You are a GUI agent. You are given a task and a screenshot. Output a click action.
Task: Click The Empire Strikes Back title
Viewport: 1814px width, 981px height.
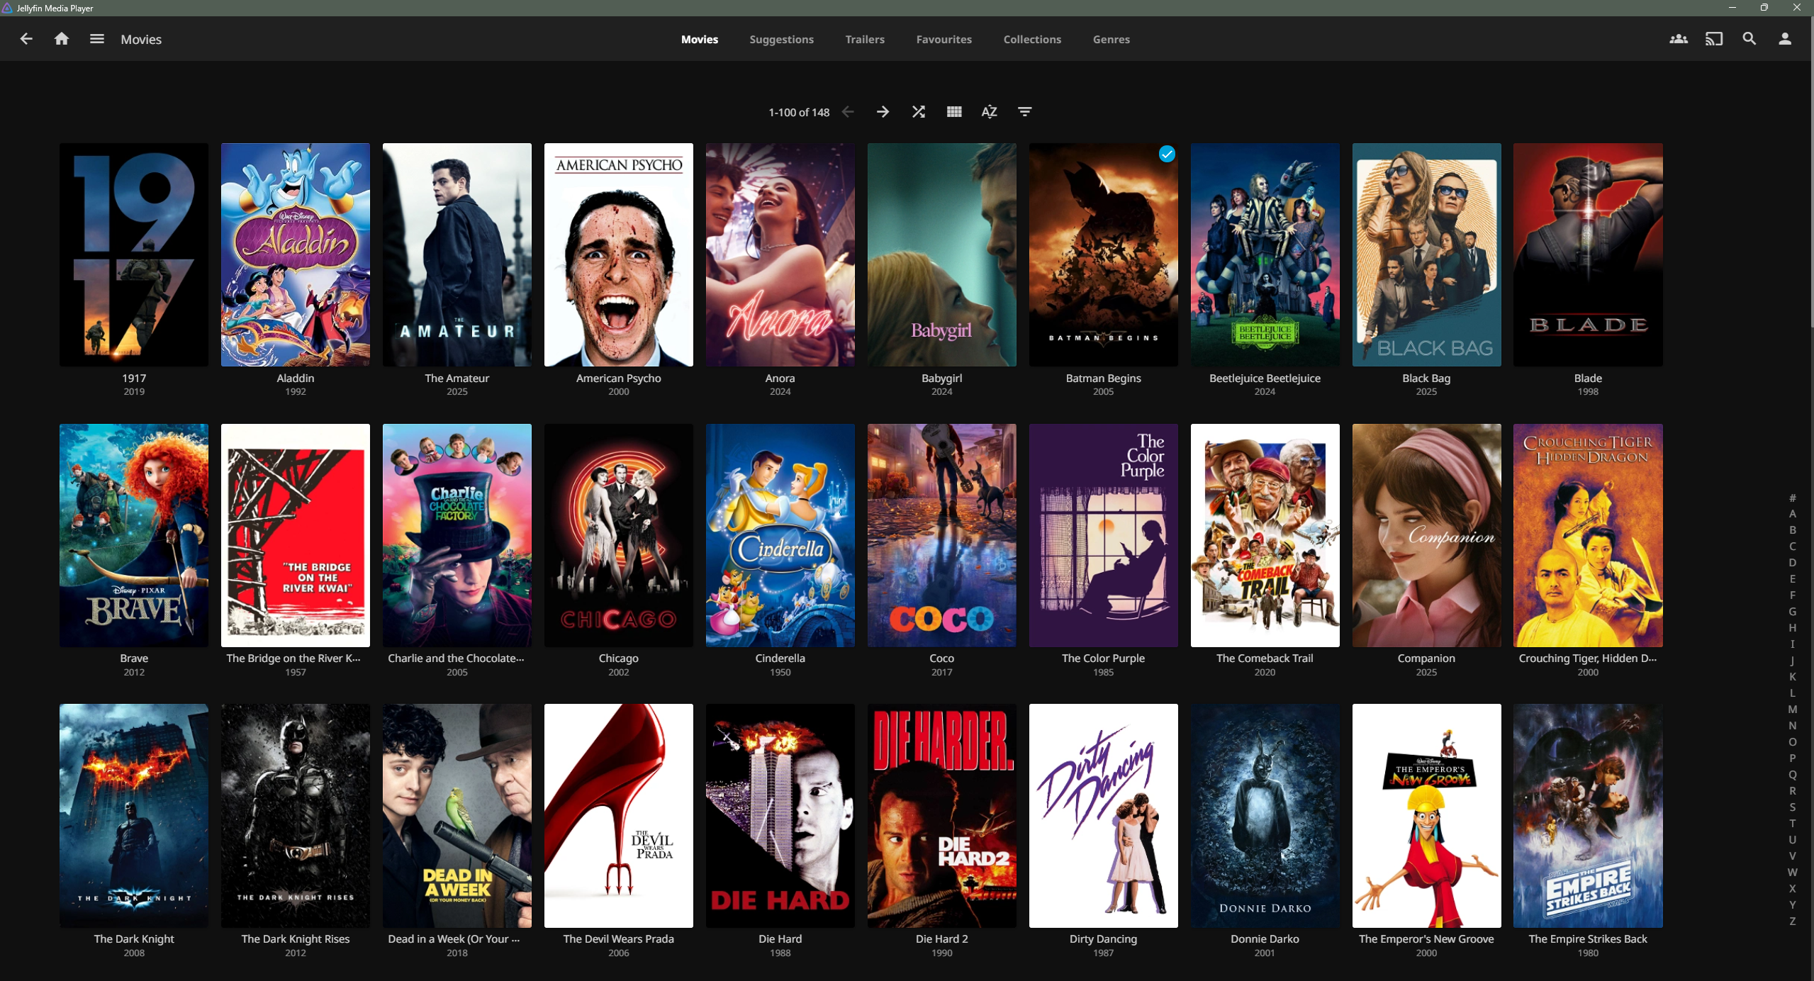(1588, 938)
